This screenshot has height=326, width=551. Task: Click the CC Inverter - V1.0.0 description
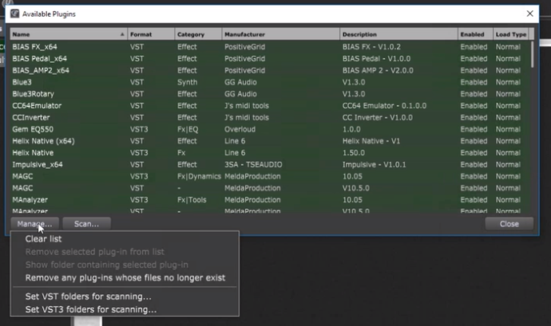[x=378, y=117]
